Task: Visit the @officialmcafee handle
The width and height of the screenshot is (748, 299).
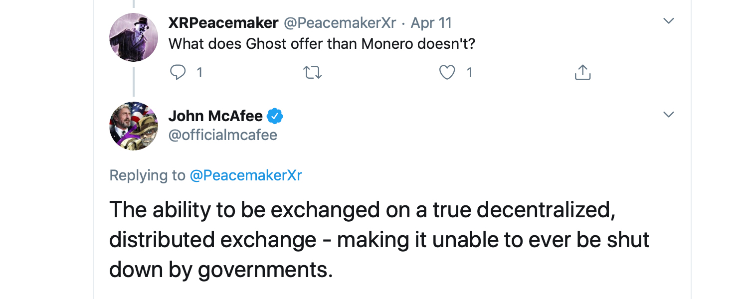Action: 223,135
